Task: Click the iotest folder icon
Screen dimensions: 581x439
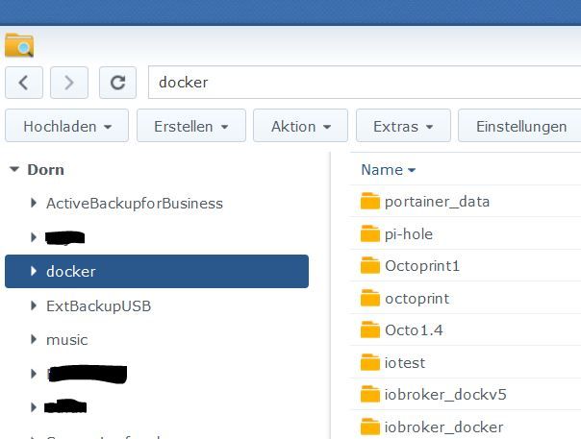Action: 370,362
